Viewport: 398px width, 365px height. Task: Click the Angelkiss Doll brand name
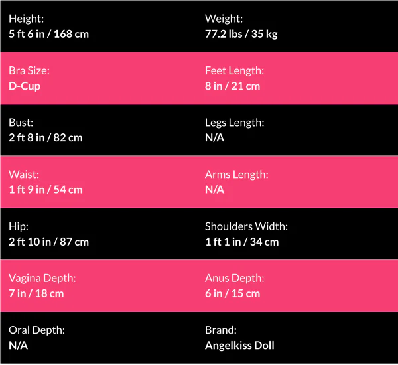tap(239, 345)
